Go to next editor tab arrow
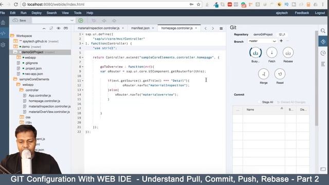 click(x=213, y=28)
